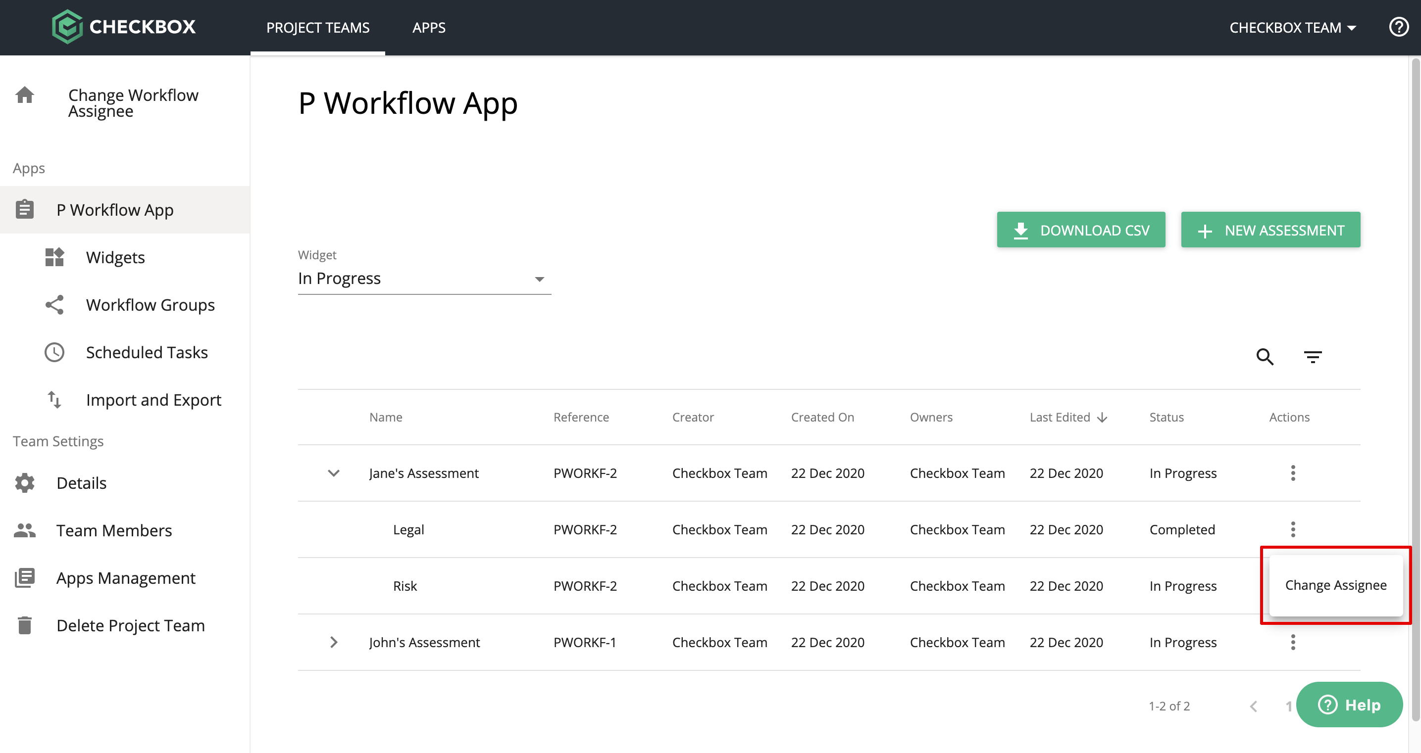Screen dimensions: 1421x753
Task: Click the Details gear icon
Action: click(25, 482)
